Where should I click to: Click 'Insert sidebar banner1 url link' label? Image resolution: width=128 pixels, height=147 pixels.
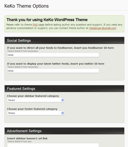click(x=27, y=138)
